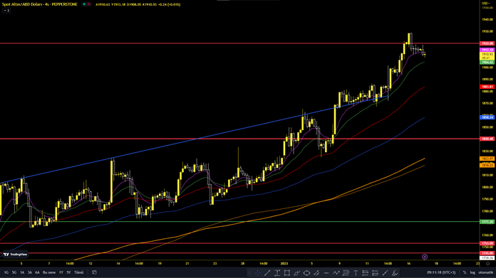Image resolution: width=496 pixels, height=278 pixels.
Task: Toggle the red indicator dot beside symbol
Action: point(89,4)
